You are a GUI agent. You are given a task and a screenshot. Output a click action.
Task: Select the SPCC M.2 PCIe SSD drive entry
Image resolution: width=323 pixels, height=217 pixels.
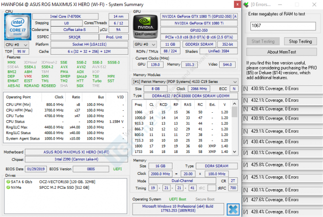(48, 188)
